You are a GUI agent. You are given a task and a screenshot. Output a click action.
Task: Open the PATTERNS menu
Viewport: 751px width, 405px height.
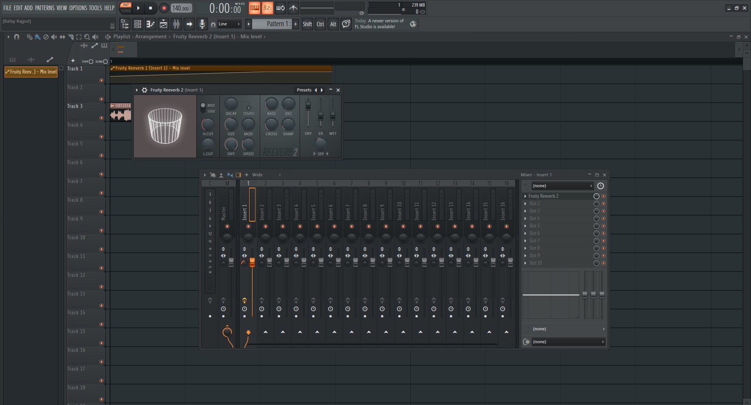tap(45, 8)
